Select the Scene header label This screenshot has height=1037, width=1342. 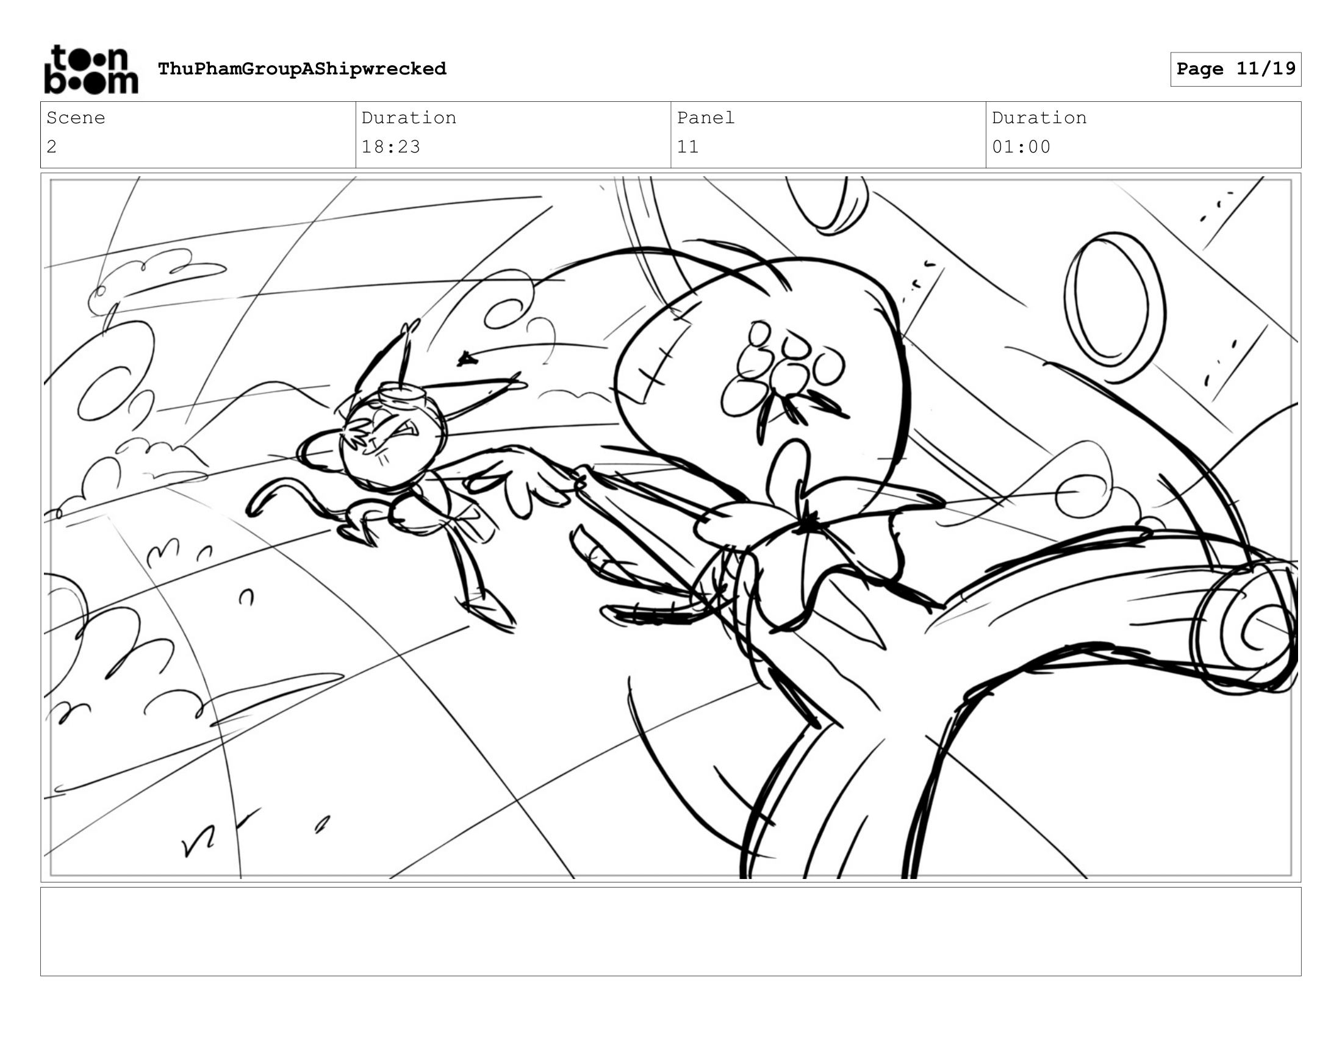point(76,118)
